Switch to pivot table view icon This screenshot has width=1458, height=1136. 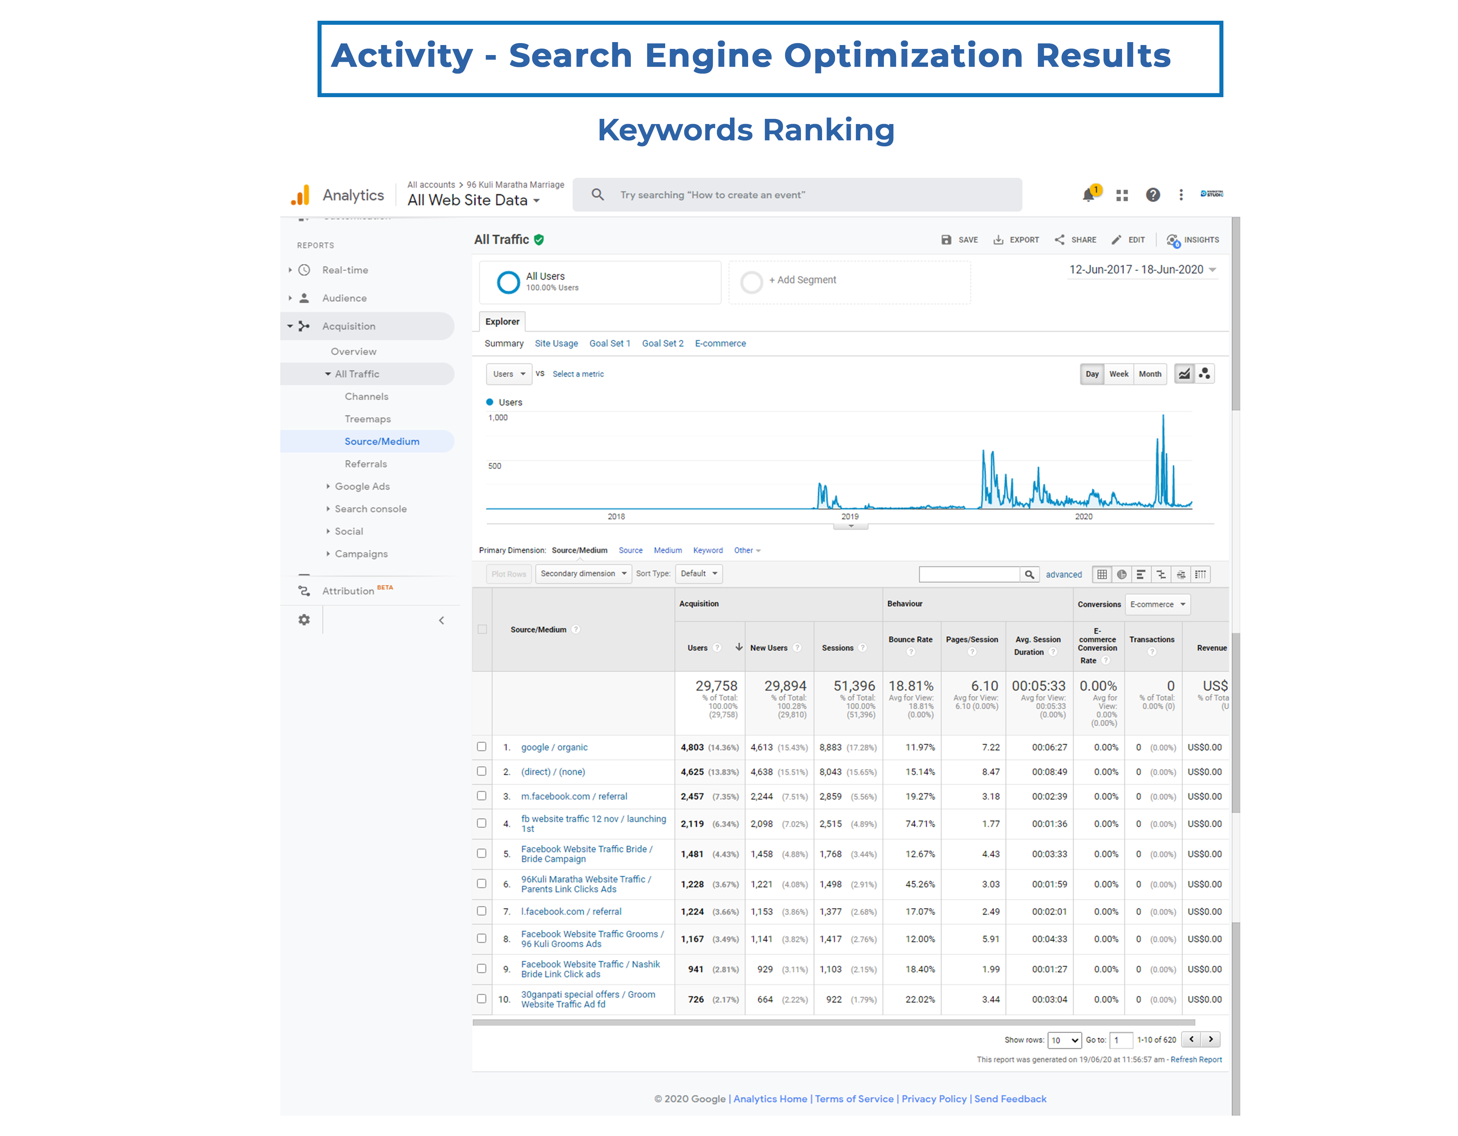(x=1201, y=574)
